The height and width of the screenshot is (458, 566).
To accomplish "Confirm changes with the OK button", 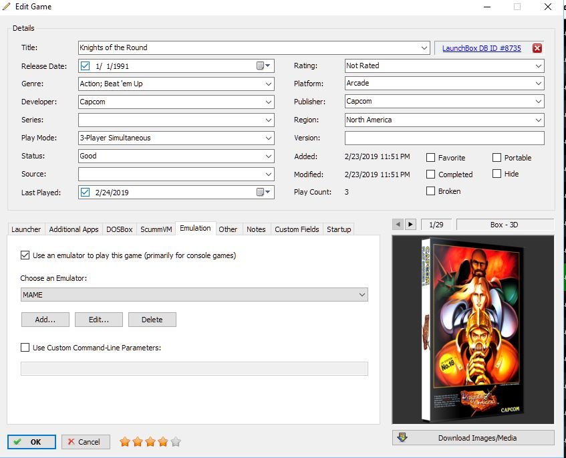I will [x=32, y=442].
